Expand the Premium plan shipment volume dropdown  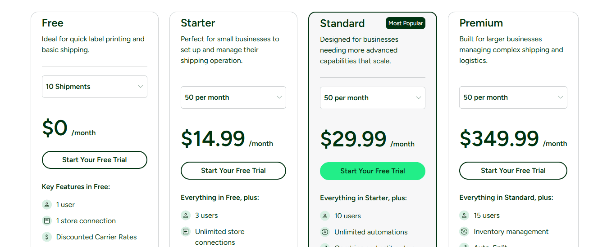pos(513,97)
